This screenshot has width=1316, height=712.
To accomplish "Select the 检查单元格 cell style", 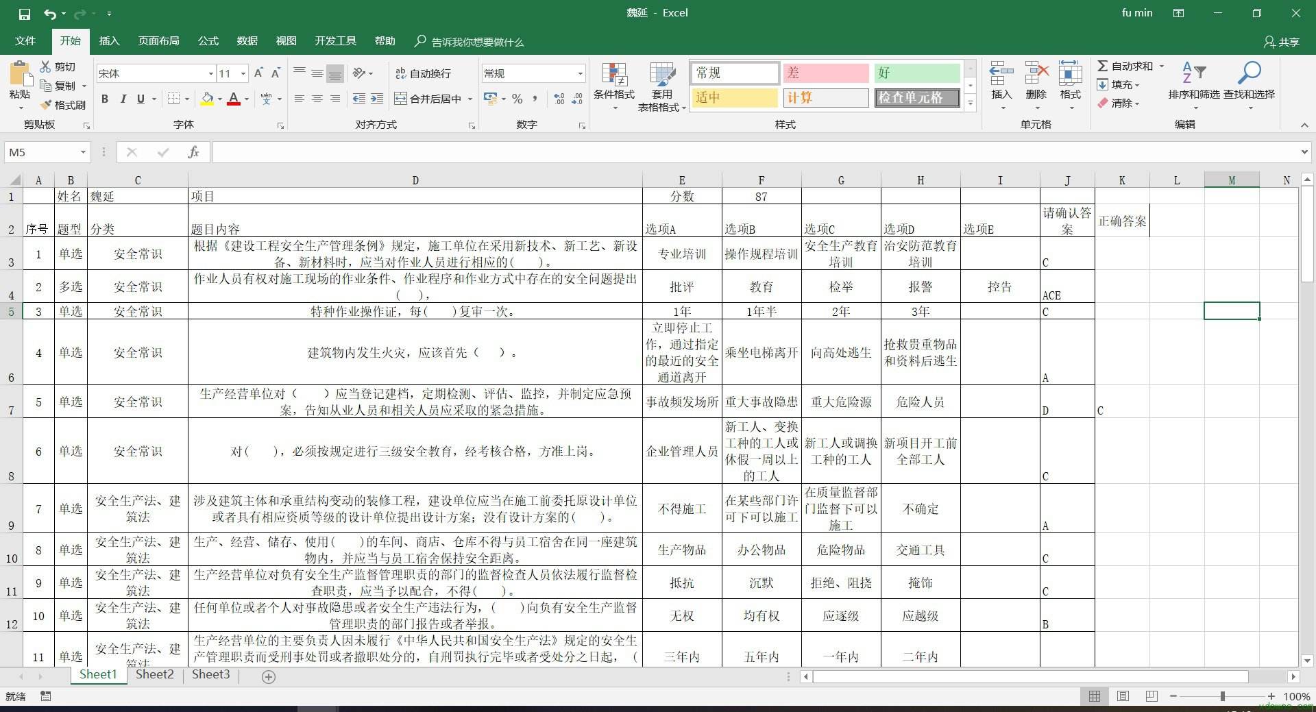I will coord(917,98).
